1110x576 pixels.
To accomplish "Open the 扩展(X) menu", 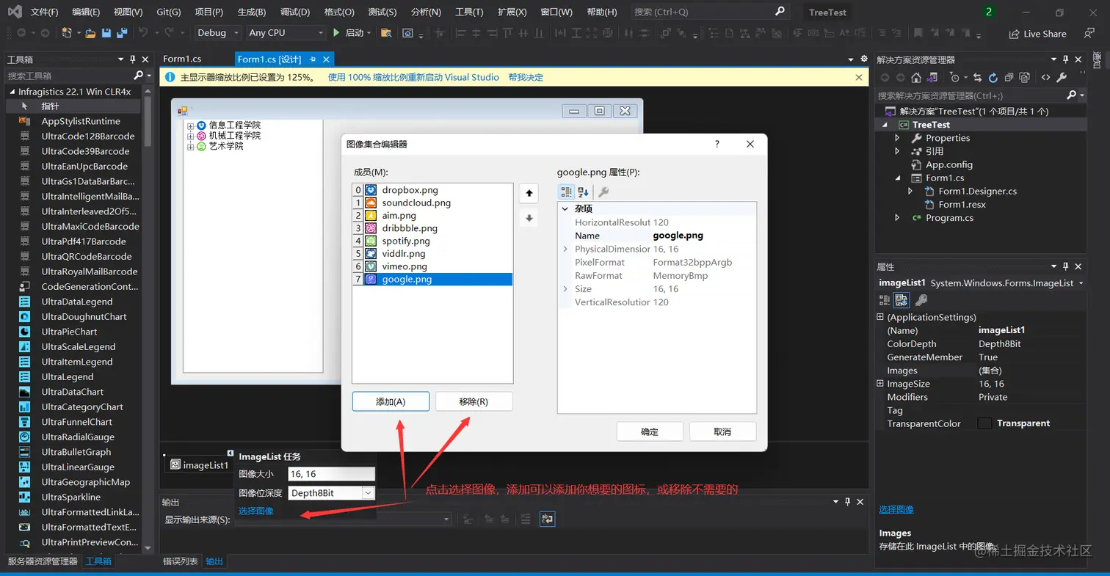I will coord(512,12).
